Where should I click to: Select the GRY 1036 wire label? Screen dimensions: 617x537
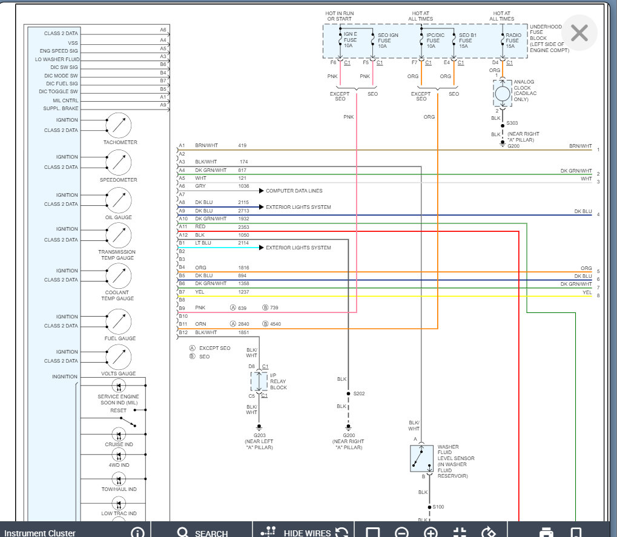222,186
